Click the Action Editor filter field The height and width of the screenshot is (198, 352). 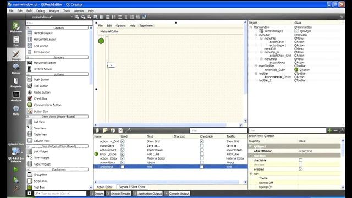(x=218, y=130)
